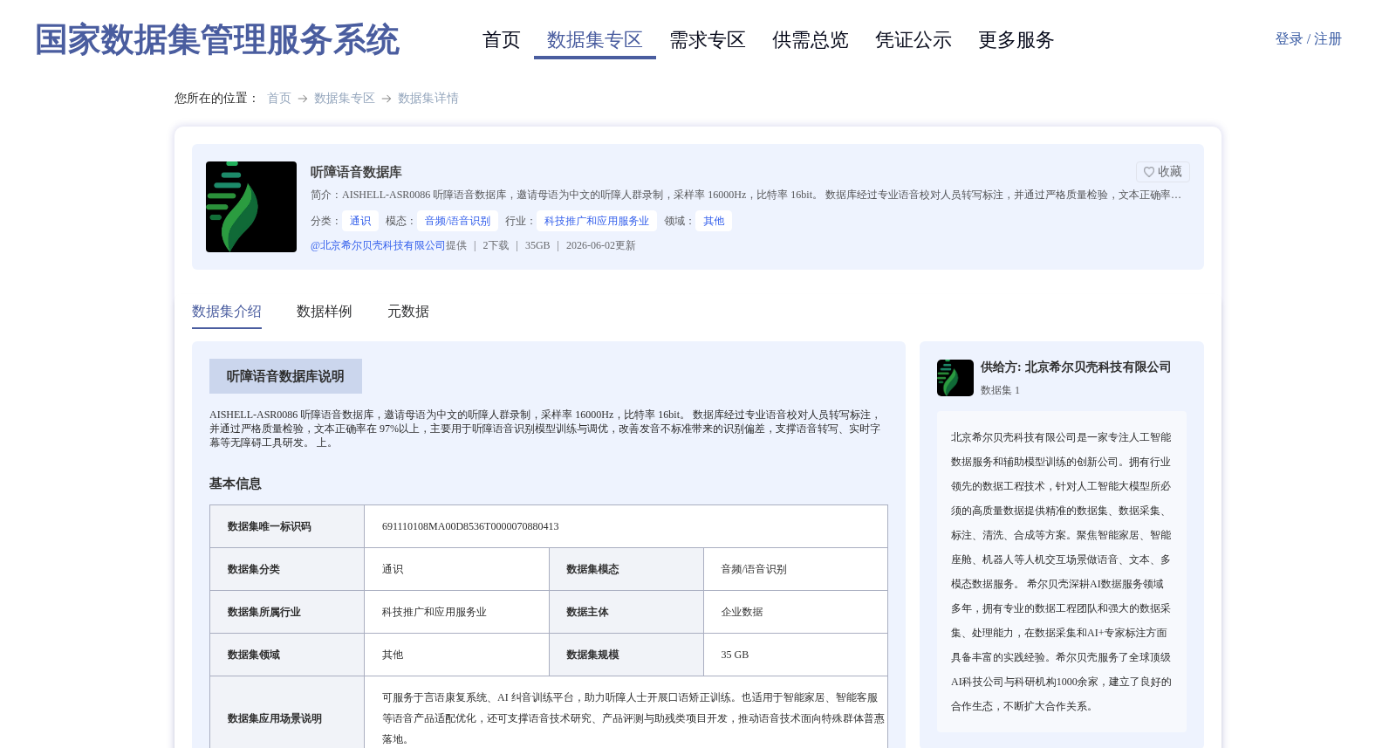Open the 供需总览 navigation item

(811, 40)
